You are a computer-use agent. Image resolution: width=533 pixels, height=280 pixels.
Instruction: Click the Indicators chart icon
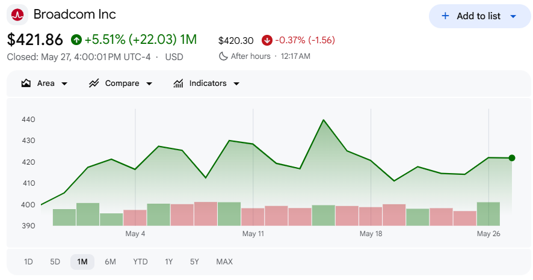(x=178, y=83)
